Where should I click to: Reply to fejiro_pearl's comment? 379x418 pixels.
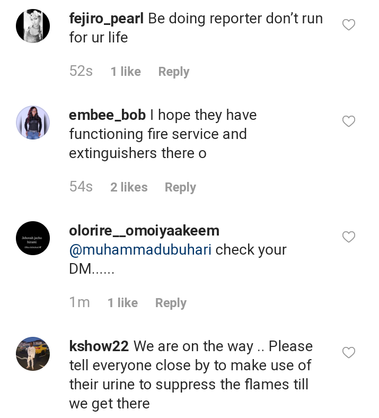coord(173,72)
